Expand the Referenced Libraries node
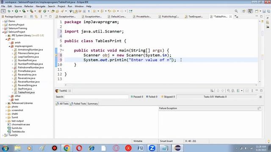271x152 pixels. (6, 103)
